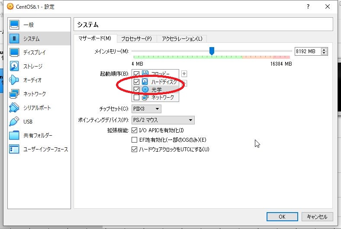This screenshot has width=341, height=229.
Task: Click the OK button
Action: click(282, 216)
